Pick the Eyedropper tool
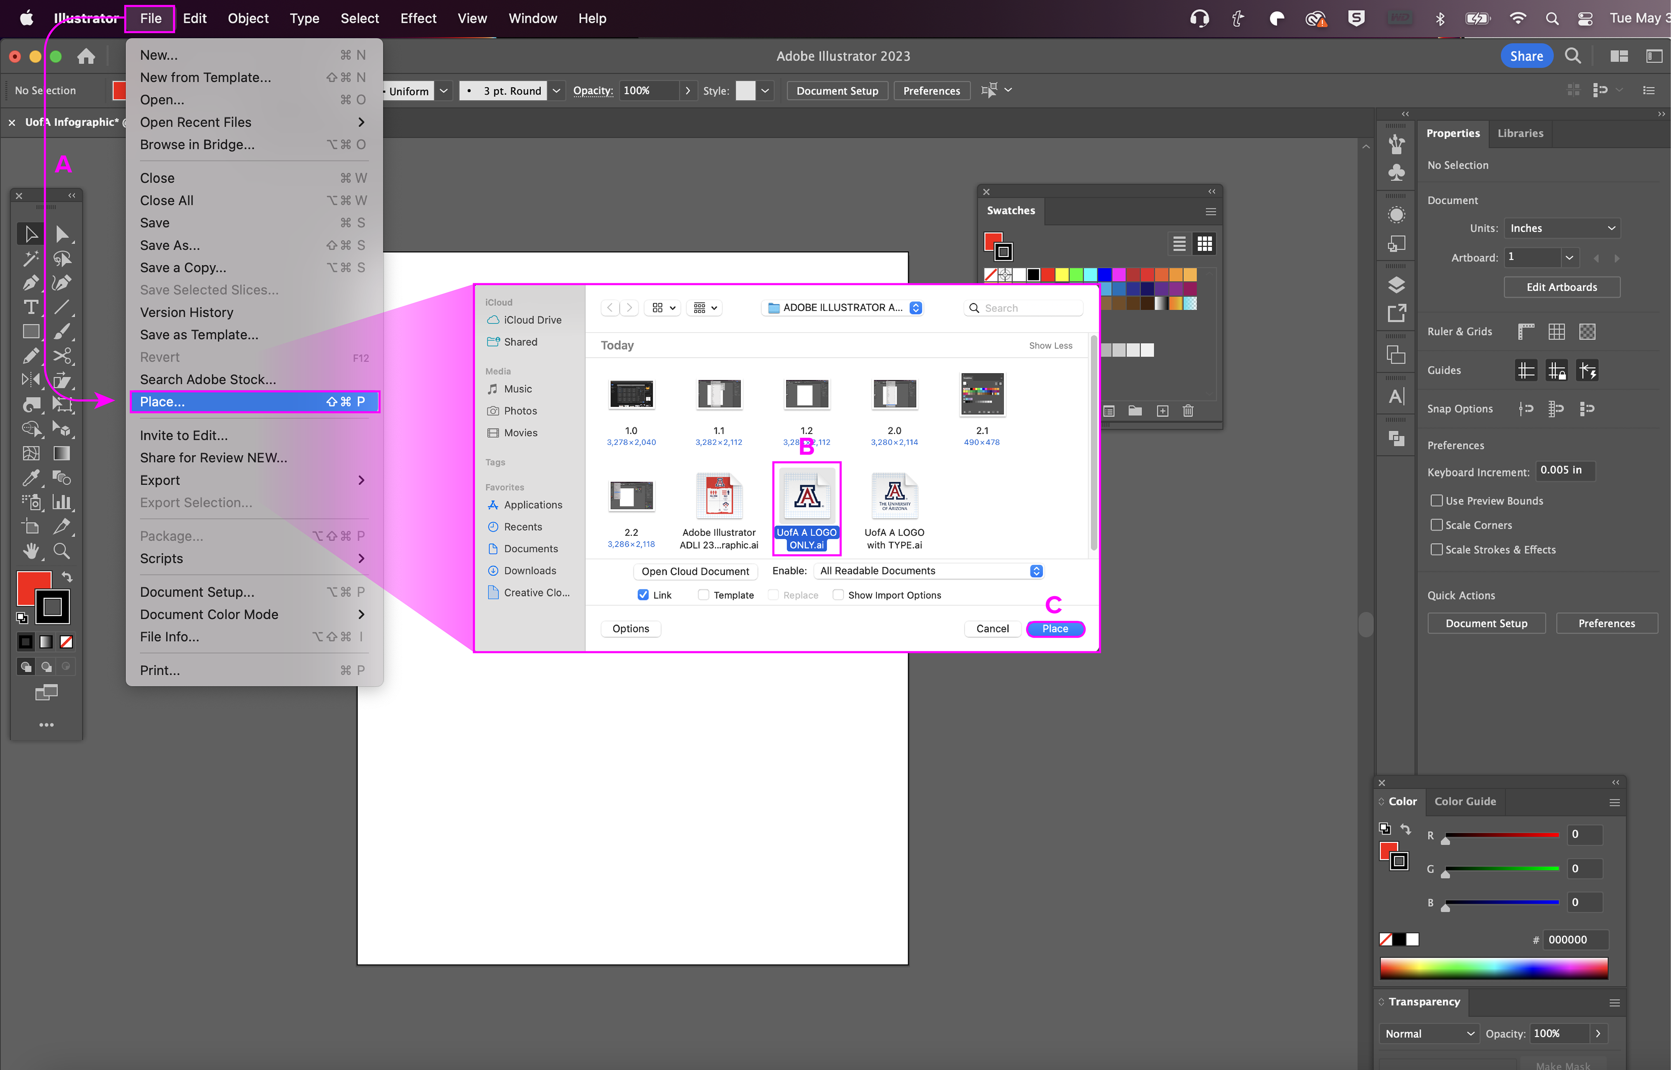Viewport: 1671px width, 1070px height. pyautogui.click(x=30, y=478)
